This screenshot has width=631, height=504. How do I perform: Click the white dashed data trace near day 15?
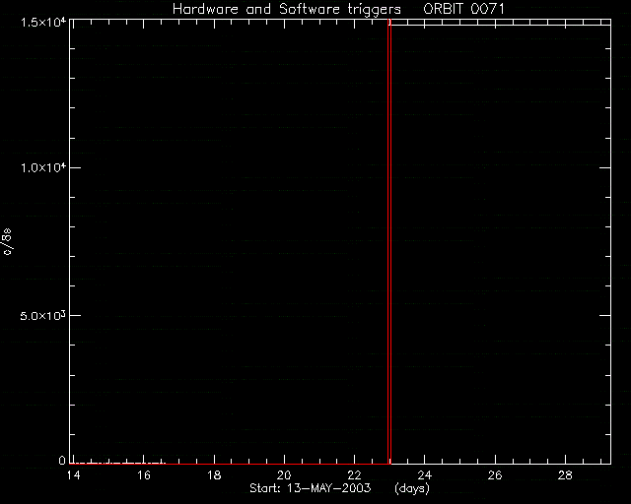tap(118, 463)
